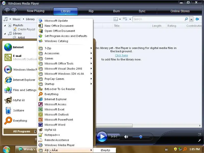Launch Microsoft Excel

click(x=65, y=109)
